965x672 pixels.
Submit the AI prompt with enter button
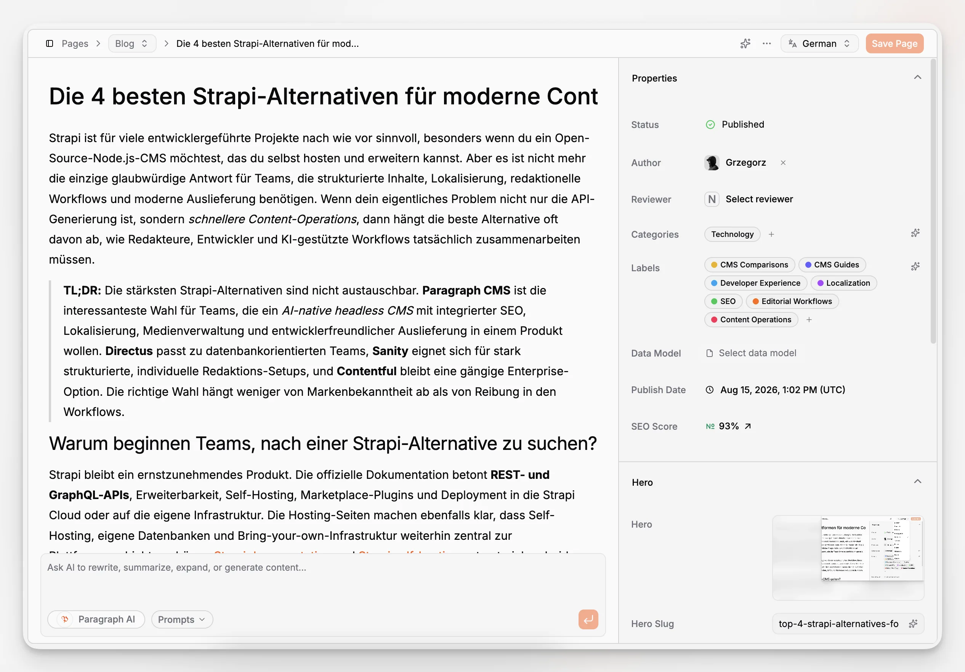588,620
